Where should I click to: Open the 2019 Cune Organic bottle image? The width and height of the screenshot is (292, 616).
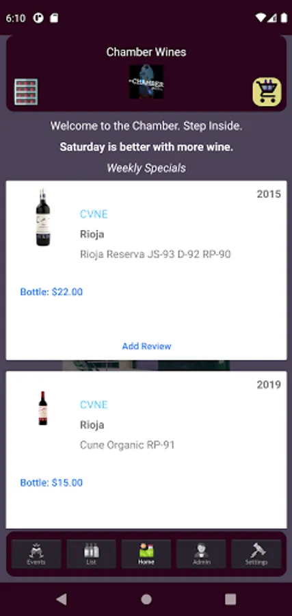[x=43, y=408]
